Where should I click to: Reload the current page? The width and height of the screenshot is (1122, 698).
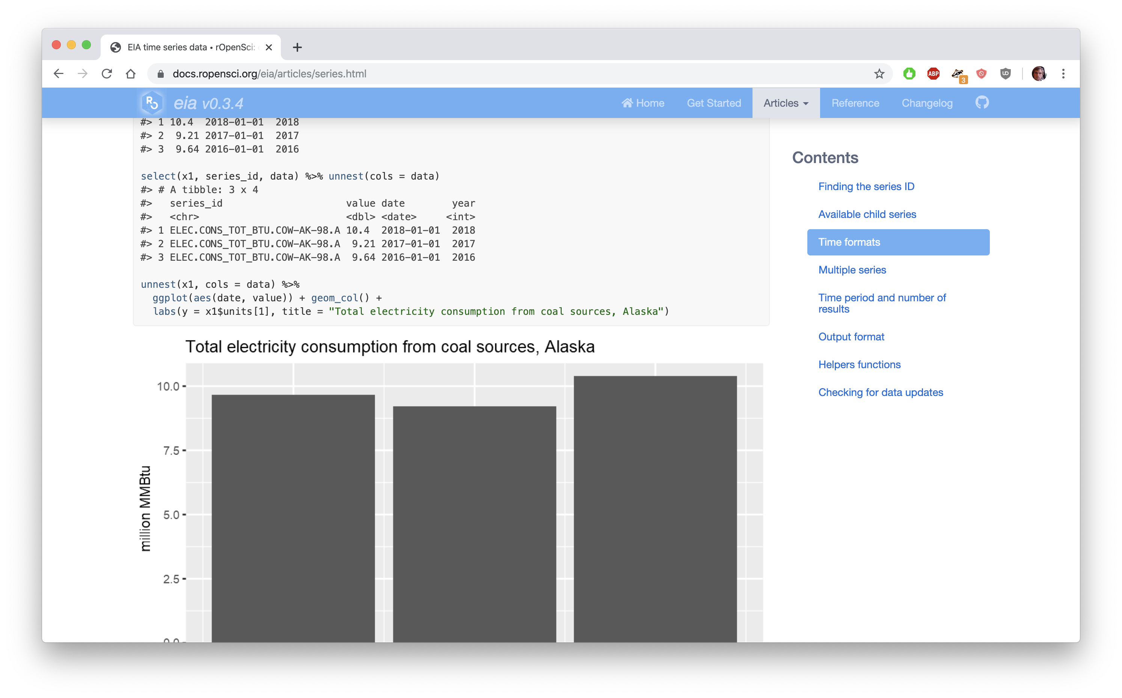(107, 73)
